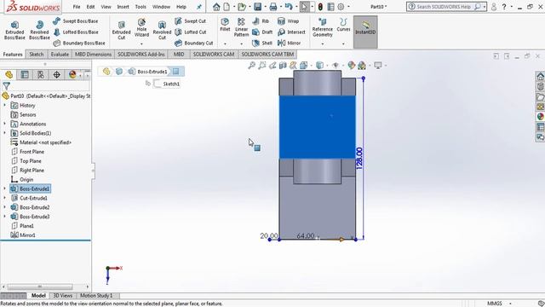
Task: Open the Edit menu
Action: pos(91,7)
